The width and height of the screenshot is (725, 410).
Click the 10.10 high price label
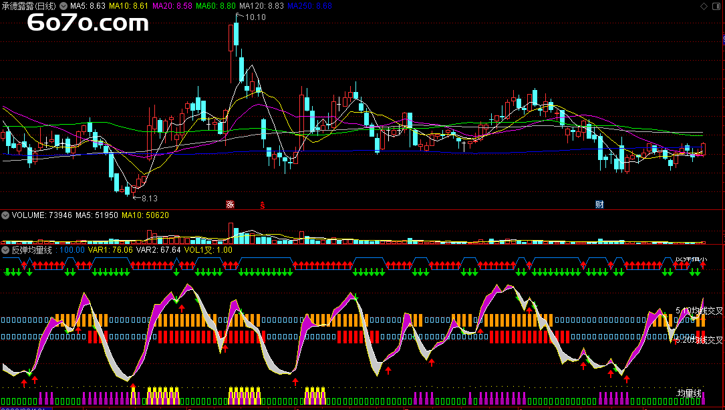(x=255, y=17)
